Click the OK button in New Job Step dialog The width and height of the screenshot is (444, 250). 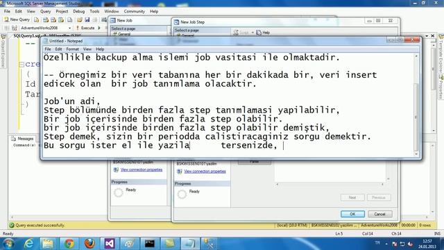352,214
